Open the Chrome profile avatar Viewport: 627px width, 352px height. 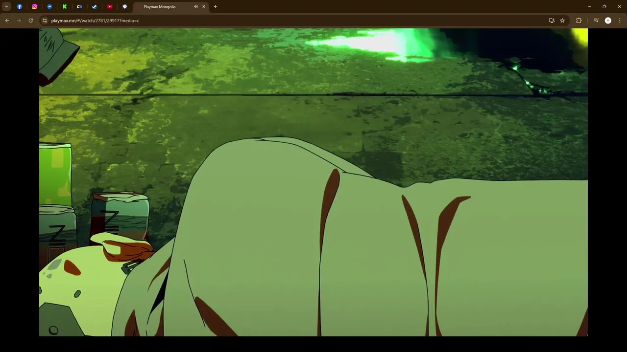click(608, 21)
